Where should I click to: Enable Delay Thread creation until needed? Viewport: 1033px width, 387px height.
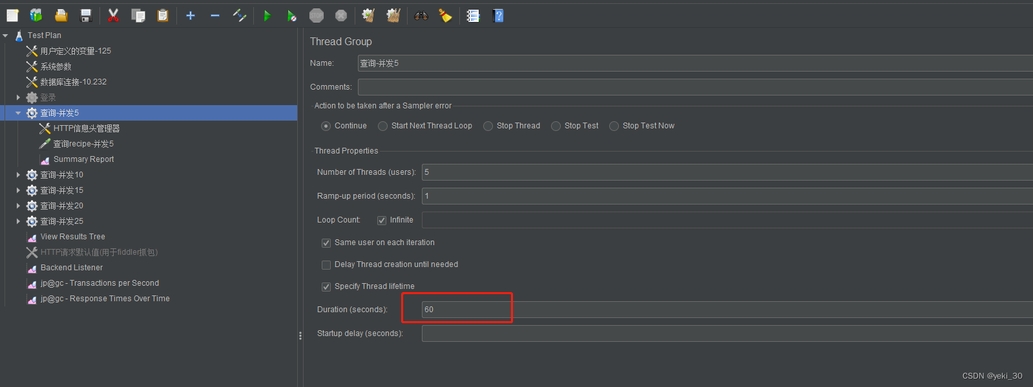[326, 264]
